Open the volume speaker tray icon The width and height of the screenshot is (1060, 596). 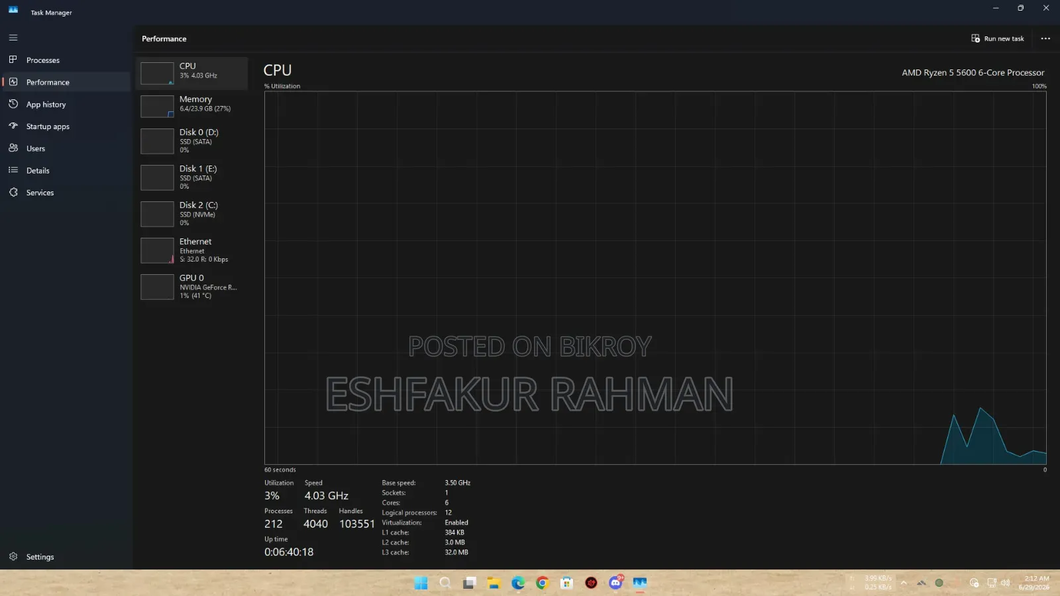pyautogui.click(x=1005, y=583)
